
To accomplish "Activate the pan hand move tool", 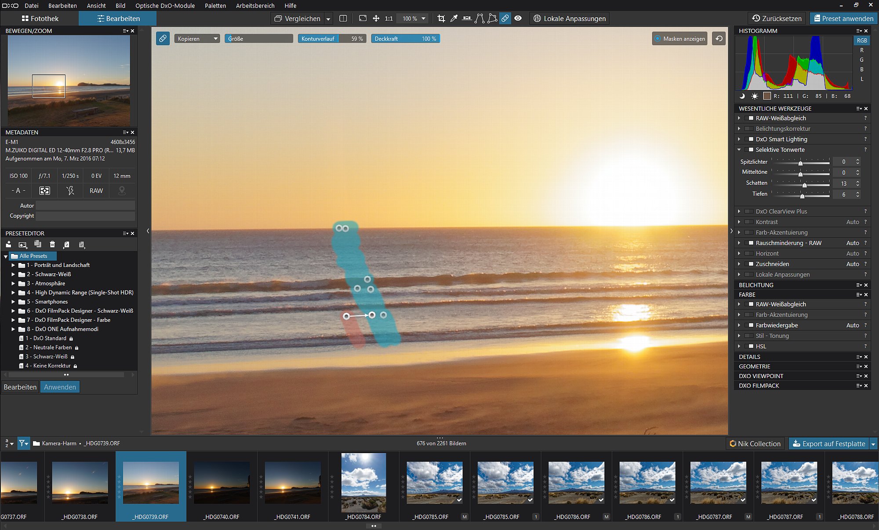I will [376, 18].
